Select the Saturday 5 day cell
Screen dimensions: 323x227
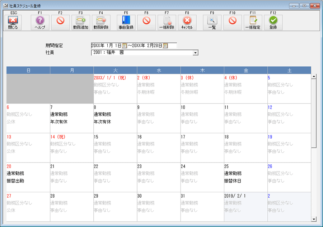289,89
